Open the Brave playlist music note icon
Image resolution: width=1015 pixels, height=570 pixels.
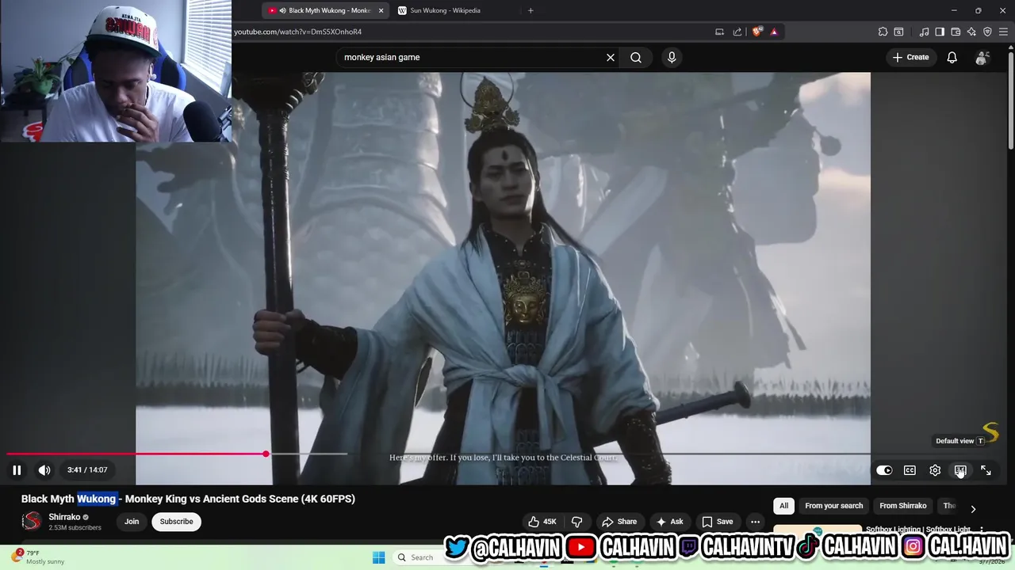924,32
